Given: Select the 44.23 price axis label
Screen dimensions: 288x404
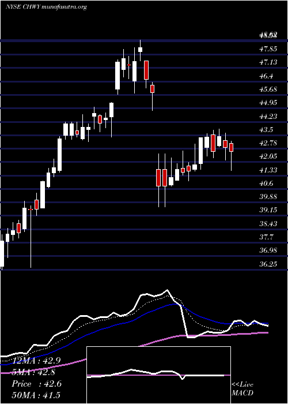Looking at the screenshot, I should click(268, 117).
